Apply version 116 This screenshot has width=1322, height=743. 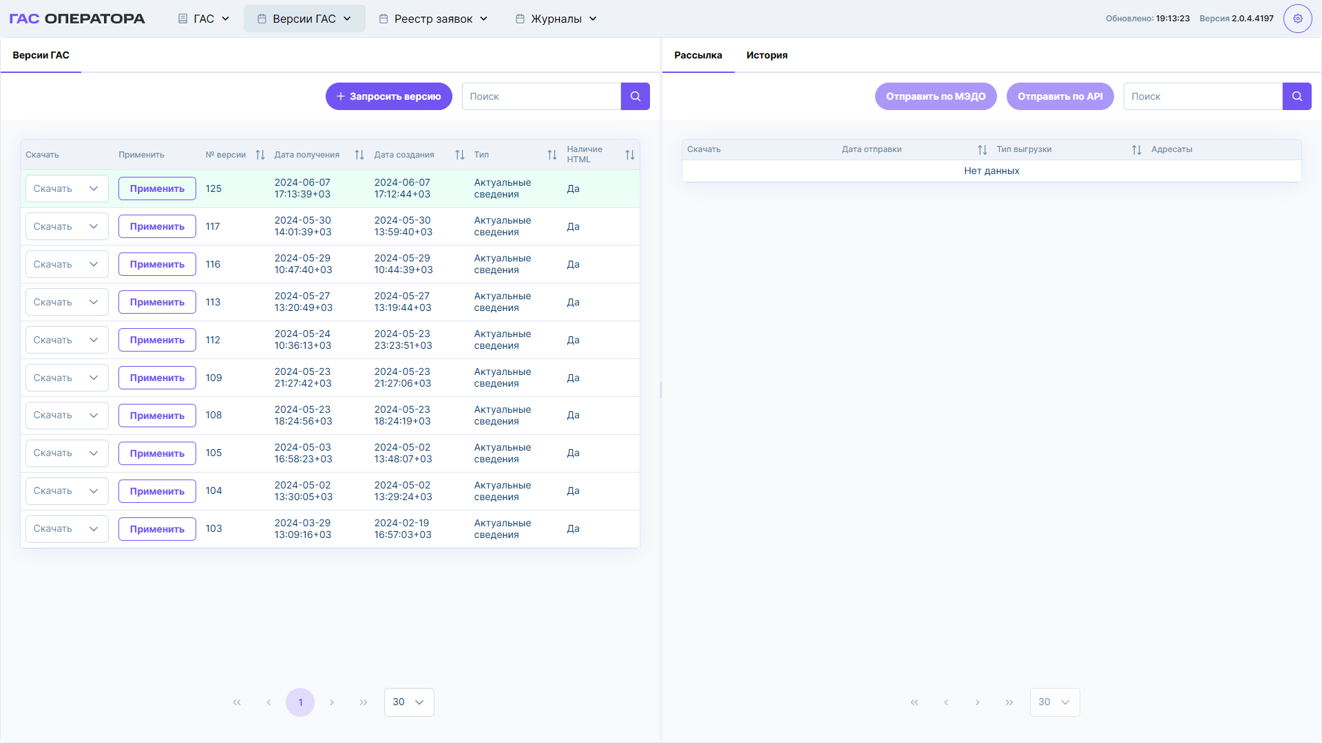(x=157, y=264)
